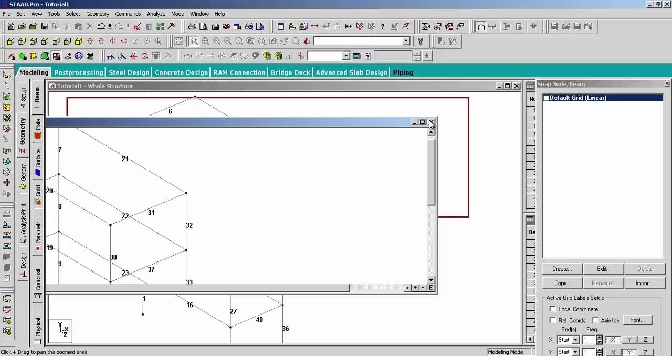Click the Delete X icon in top toolbar
Screen dimensions: 672x356
90,26
